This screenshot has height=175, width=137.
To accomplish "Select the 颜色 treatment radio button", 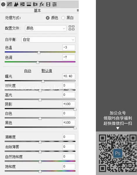I will [x=48, y=18].
